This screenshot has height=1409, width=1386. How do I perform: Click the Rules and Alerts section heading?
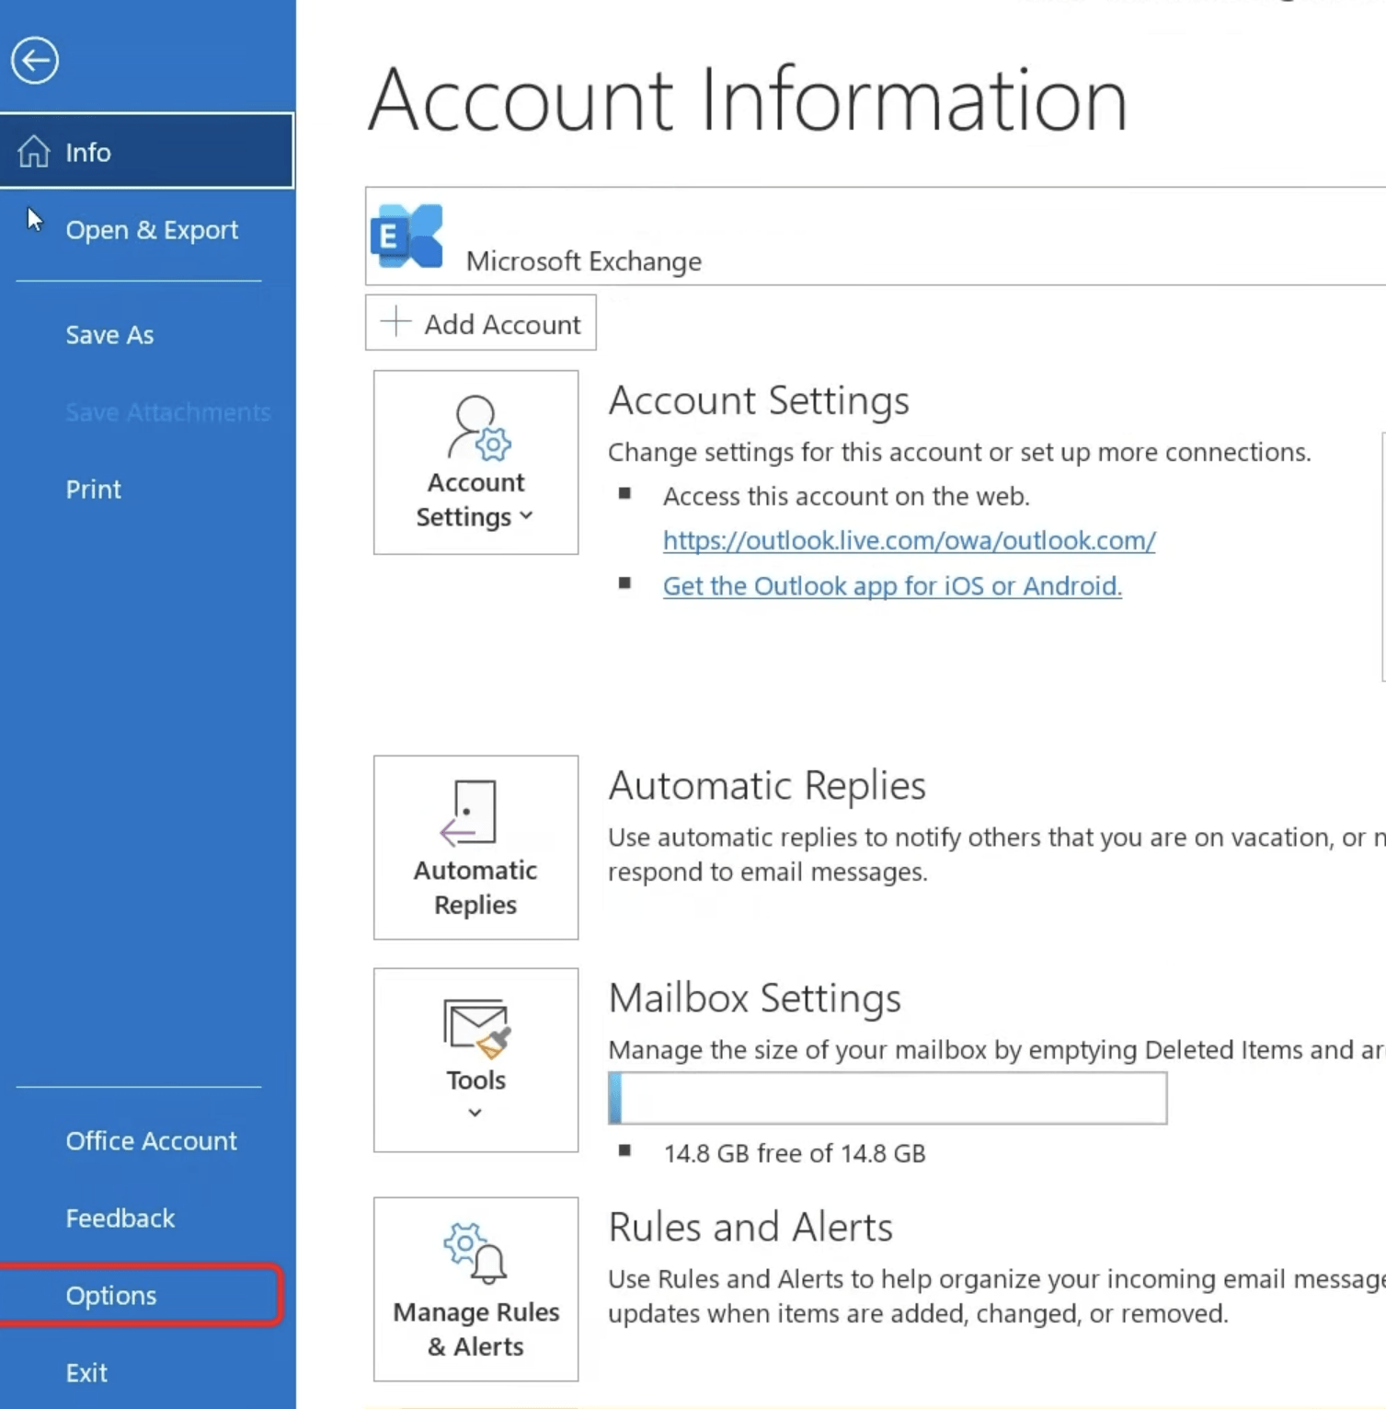[750, 1228]
